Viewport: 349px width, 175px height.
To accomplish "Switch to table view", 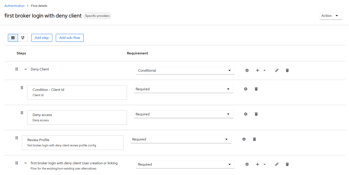I will coord(13,38).
